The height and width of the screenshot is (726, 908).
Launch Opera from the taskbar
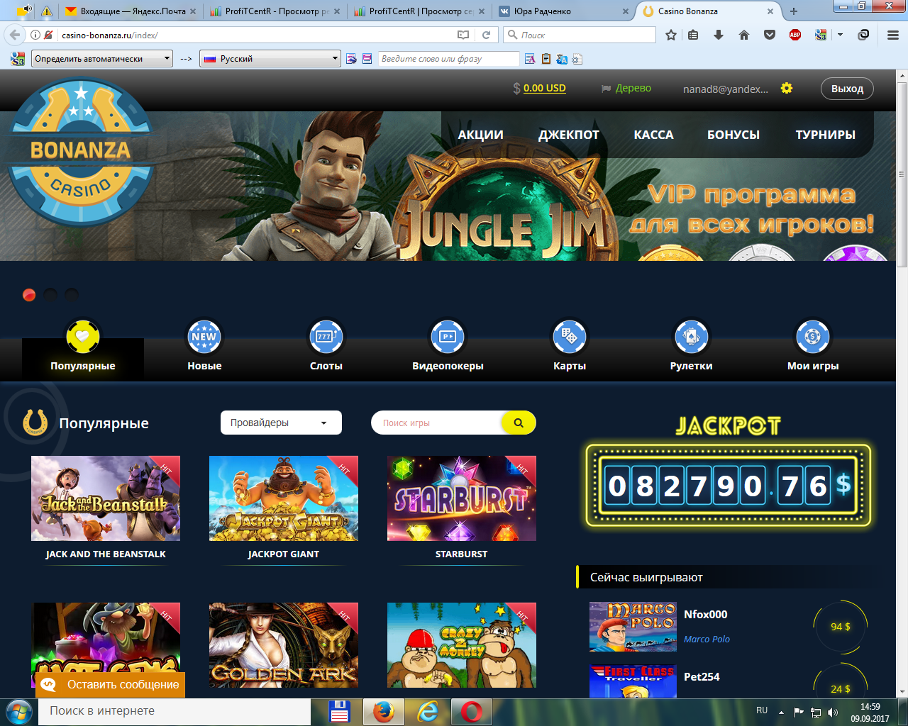pos(472,711)
